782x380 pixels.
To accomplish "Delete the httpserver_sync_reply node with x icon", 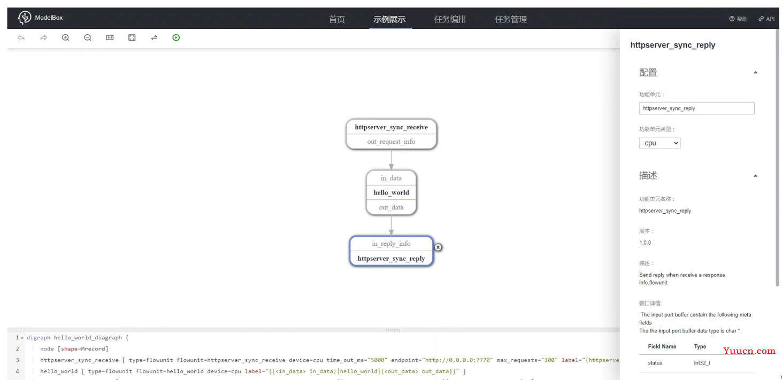I will pos(438,247).
